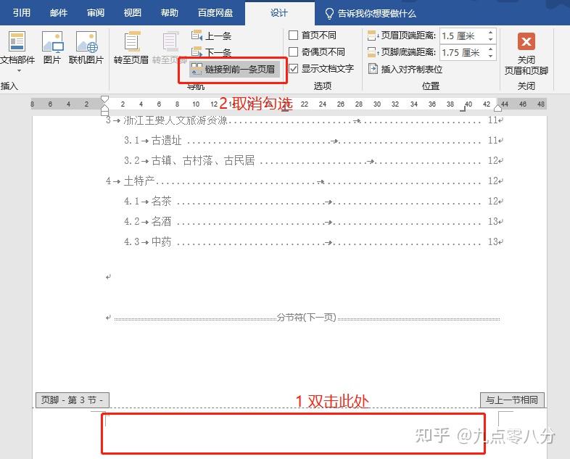Jump to the next section with 下一条
The height and width of the screenshot is (459, 570).
coord(211,52)
